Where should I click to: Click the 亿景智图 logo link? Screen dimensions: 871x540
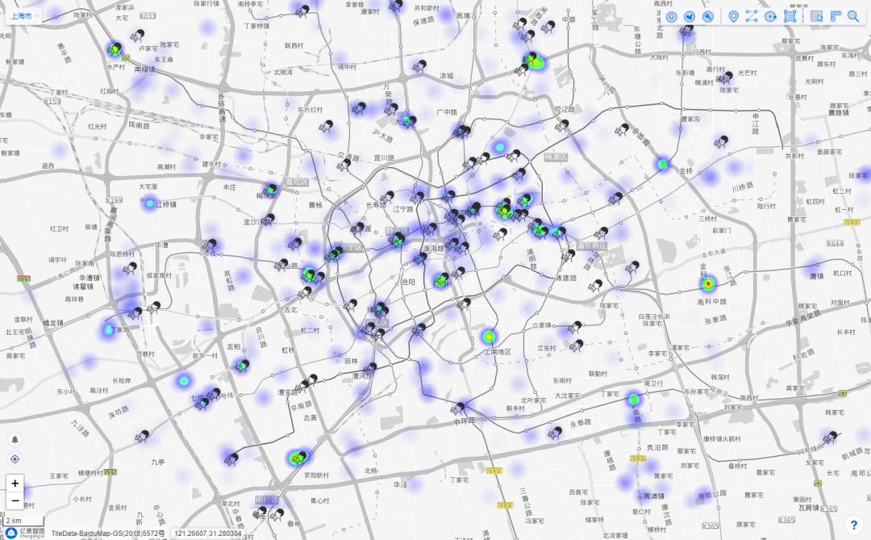tap(23, 532)
